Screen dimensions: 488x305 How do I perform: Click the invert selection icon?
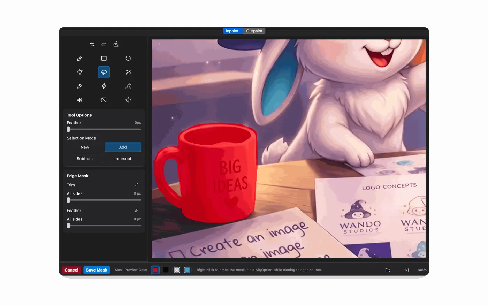tap(104, 100)
